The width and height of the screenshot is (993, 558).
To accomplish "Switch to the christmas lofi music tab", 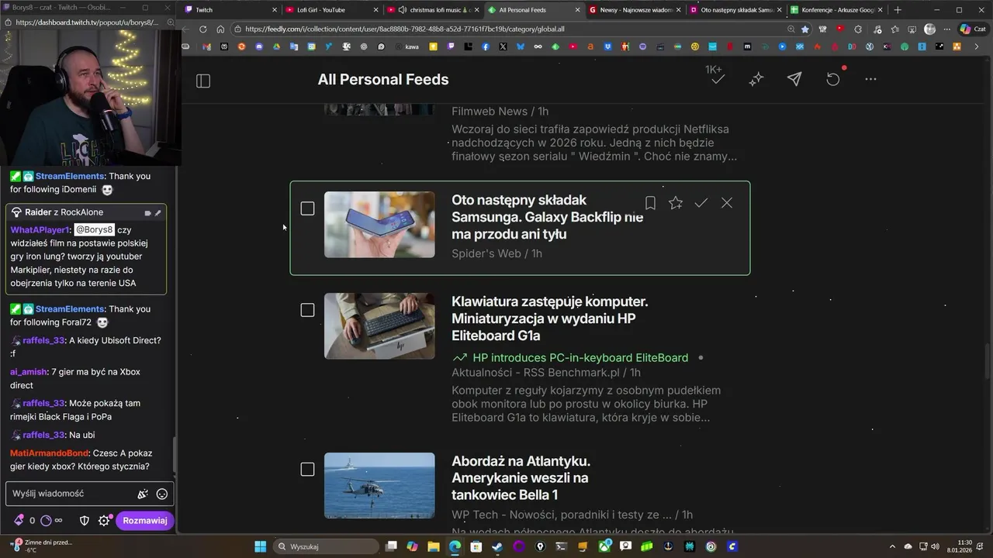I will [x=433, y=10].
